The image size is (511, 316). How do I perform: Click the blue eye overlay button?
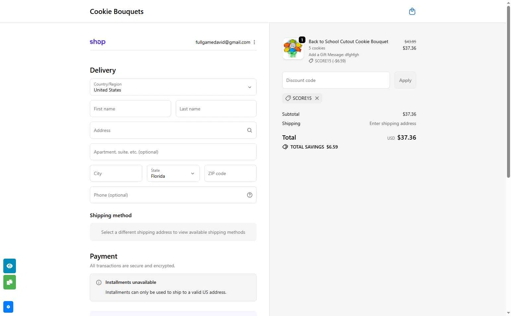coord(10,266)
